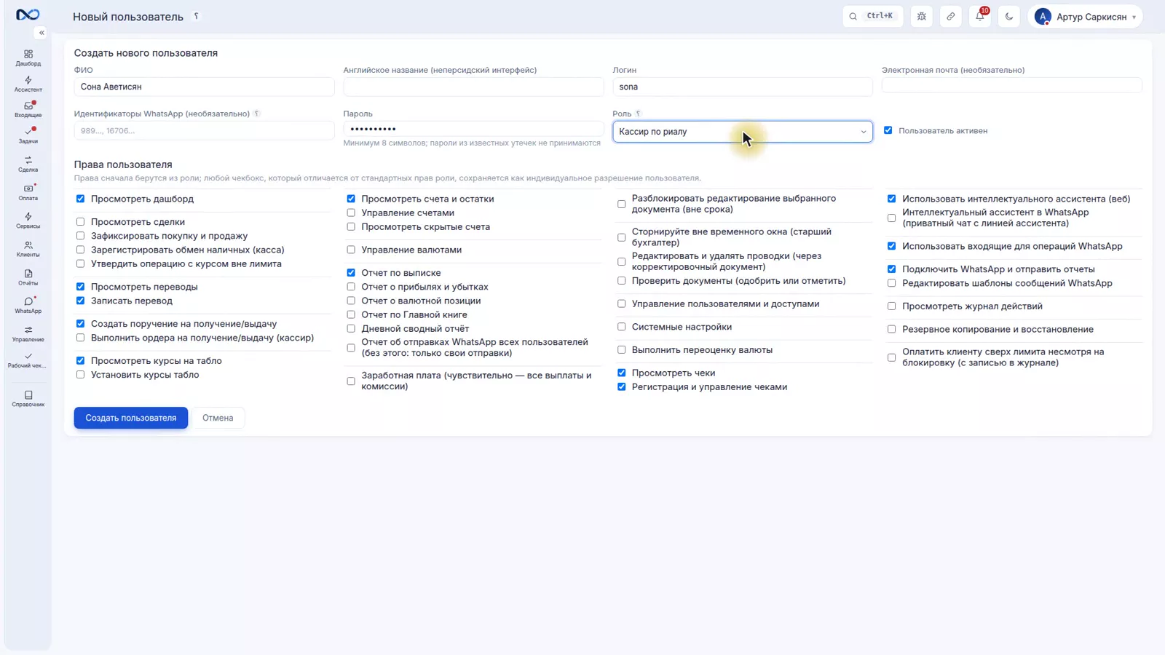
Task: Enable Просмотреть журнал действий checkbox
Action: point(891,306)
